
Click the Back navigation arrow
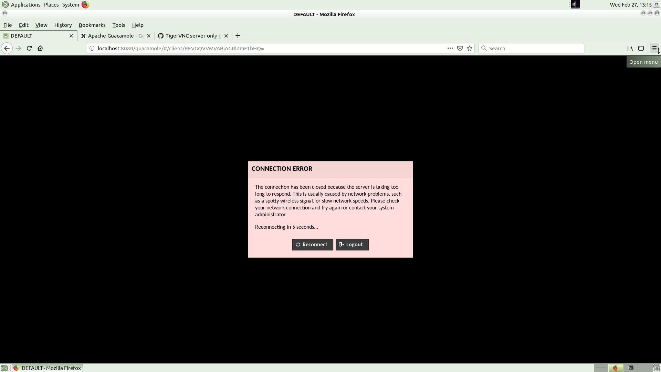click(7, 48)
